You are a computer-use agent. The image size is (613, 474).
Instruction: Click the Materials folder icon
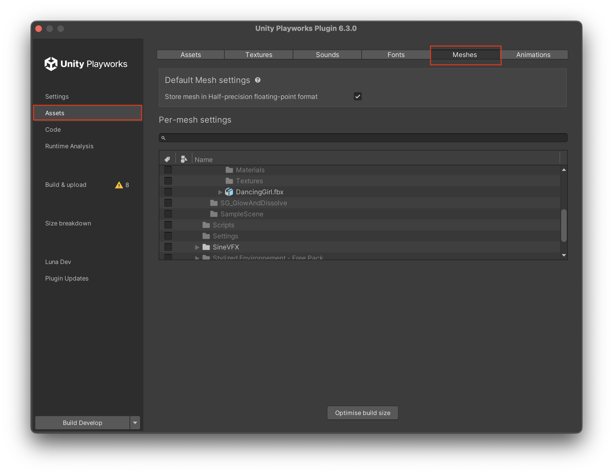(x=229, y=170)
